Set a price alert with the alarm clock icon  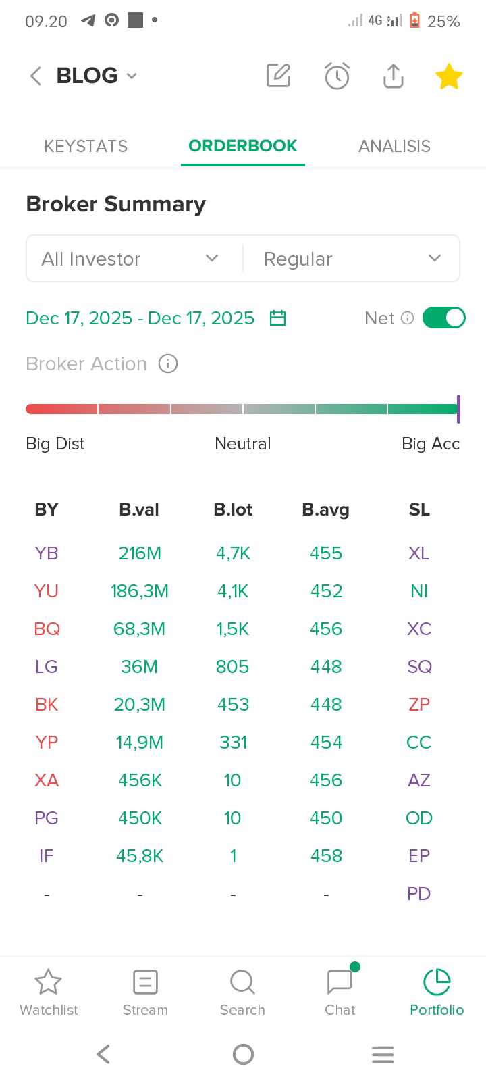337,76
